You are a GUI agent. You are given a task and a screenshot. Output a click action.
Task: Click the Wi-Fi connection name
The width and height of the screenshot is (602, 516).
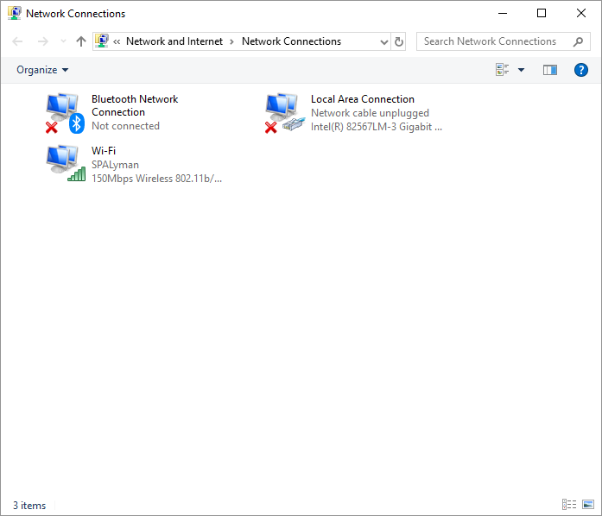(104, 150)
